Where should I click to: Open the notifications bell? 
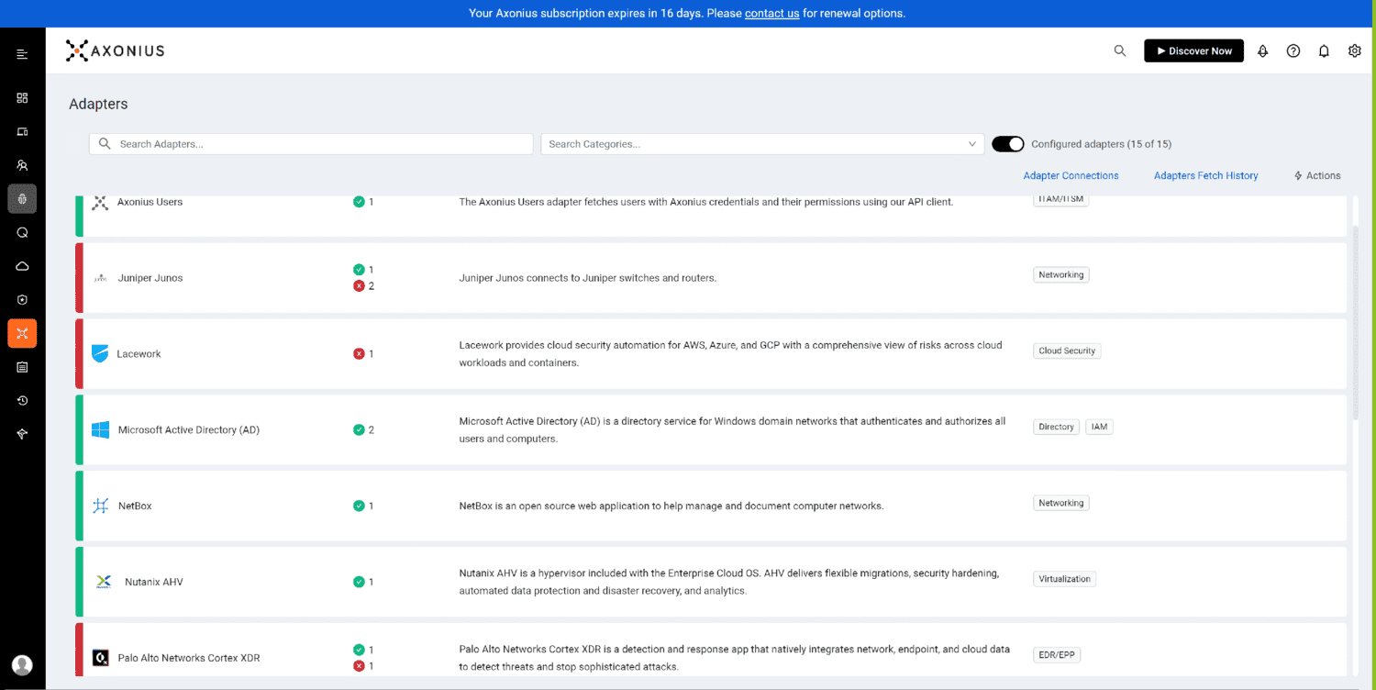[x=1324, y=51]
